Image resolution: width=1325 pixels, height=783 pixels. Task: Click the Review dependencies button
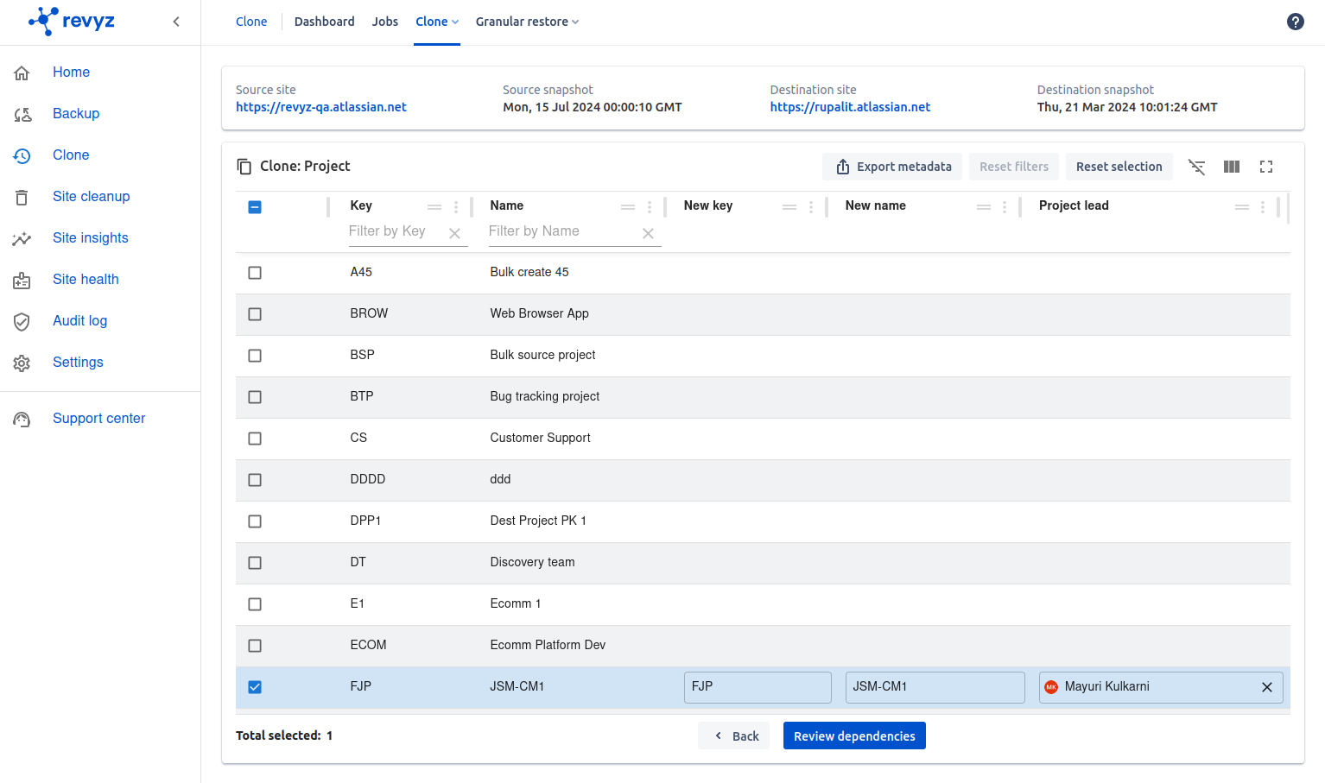click(853, 736)
